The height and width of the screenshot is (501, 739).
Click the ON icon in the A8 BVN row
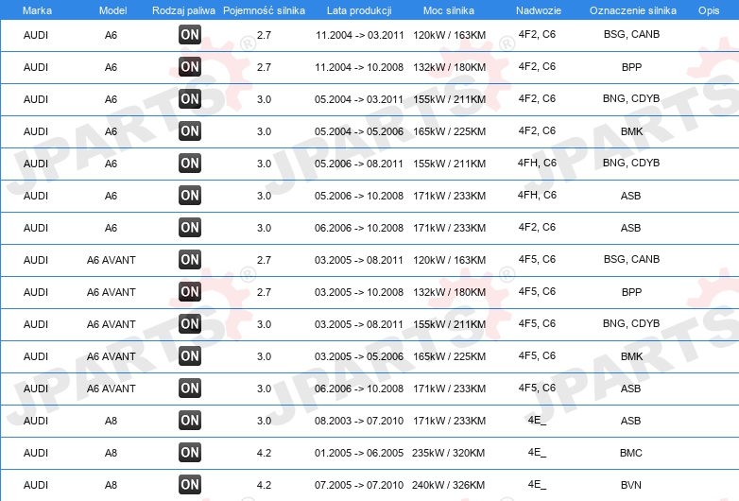(x=190, y=484)
